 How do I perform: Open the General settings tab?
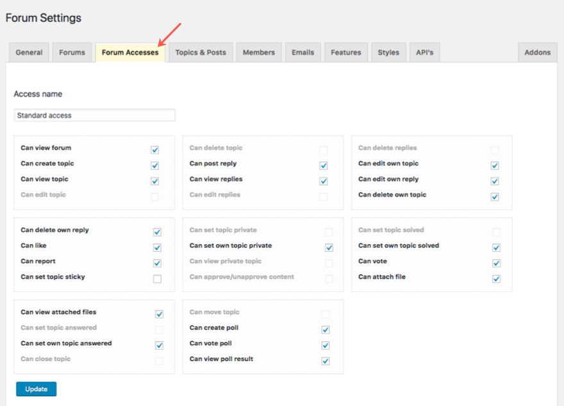[29, 53]
